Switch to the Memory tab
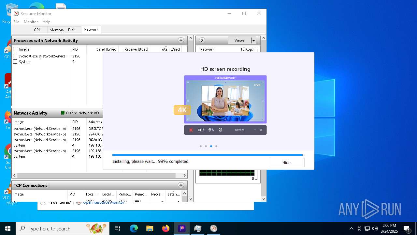The height and width of the screenshot is (235, 417). coord(57,30)
